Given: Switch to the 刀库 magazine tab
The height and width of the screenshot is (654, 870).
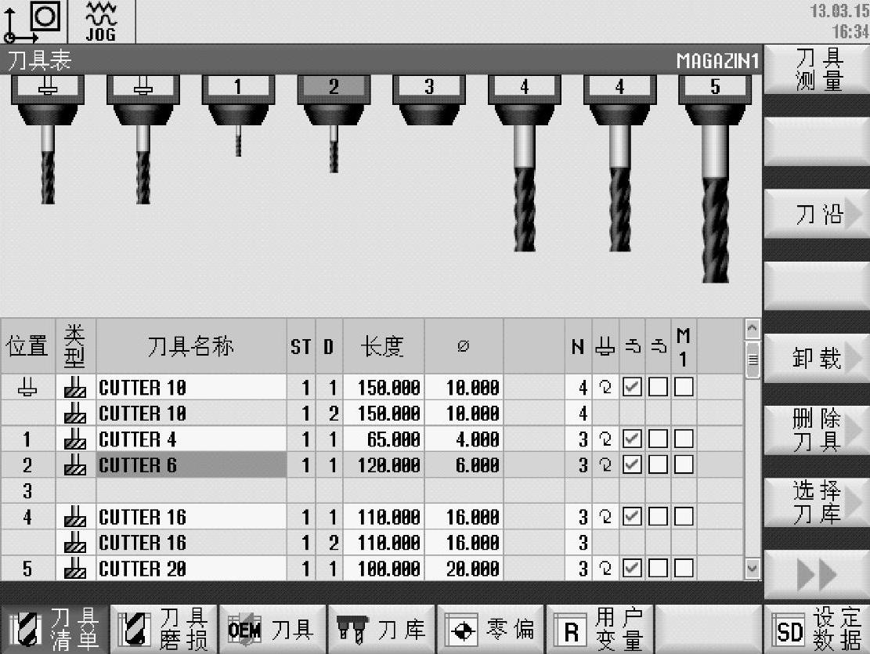Looking at the screenshot, I should [x=381, y=630].
